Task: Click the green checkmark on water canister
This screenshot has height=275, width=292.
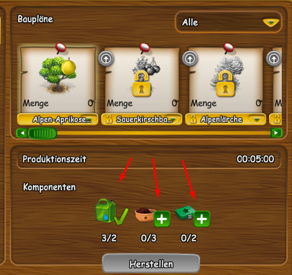Action: click(121, 216)
